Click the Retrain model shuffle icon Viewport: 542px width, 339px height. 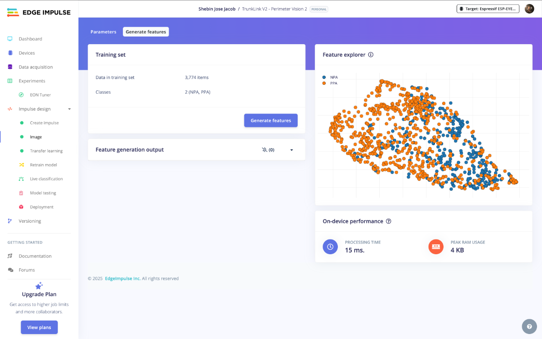21,165
